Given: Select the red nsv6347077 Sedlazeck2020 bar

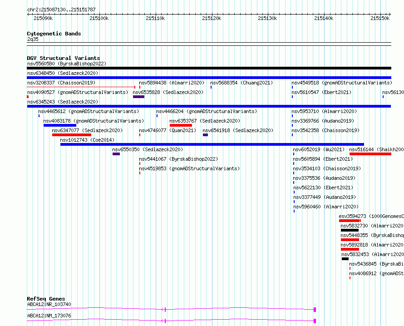Looking at the screenshot, I should click(x=72, y=135).
